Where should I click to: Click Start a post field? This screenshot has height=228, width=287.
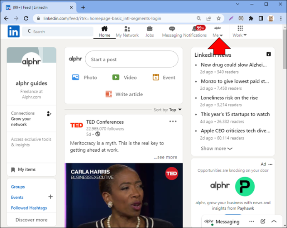131,59
